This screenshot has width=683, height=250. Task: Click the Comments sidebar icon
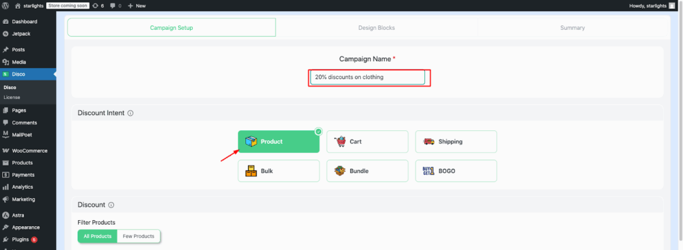point(5,122)
